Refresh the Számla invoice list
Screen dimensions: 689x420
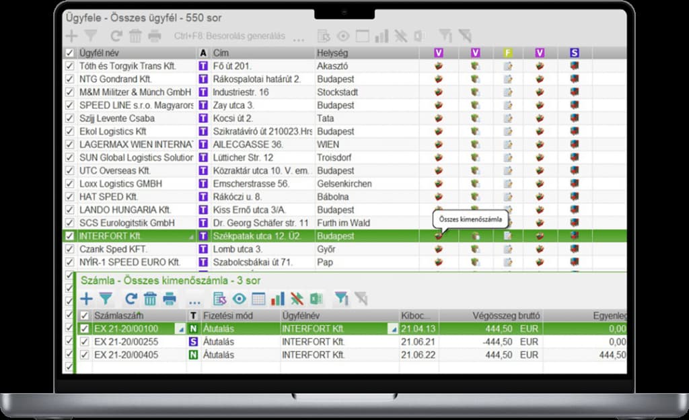(x=131, y=299)
